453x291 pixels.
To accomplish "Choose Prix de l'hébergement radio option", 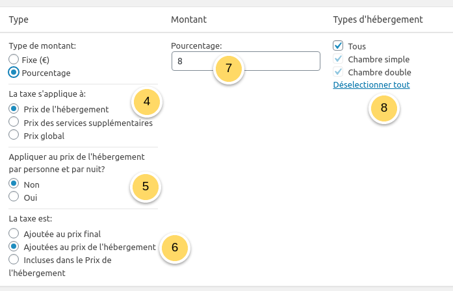I will click(14, 109).
